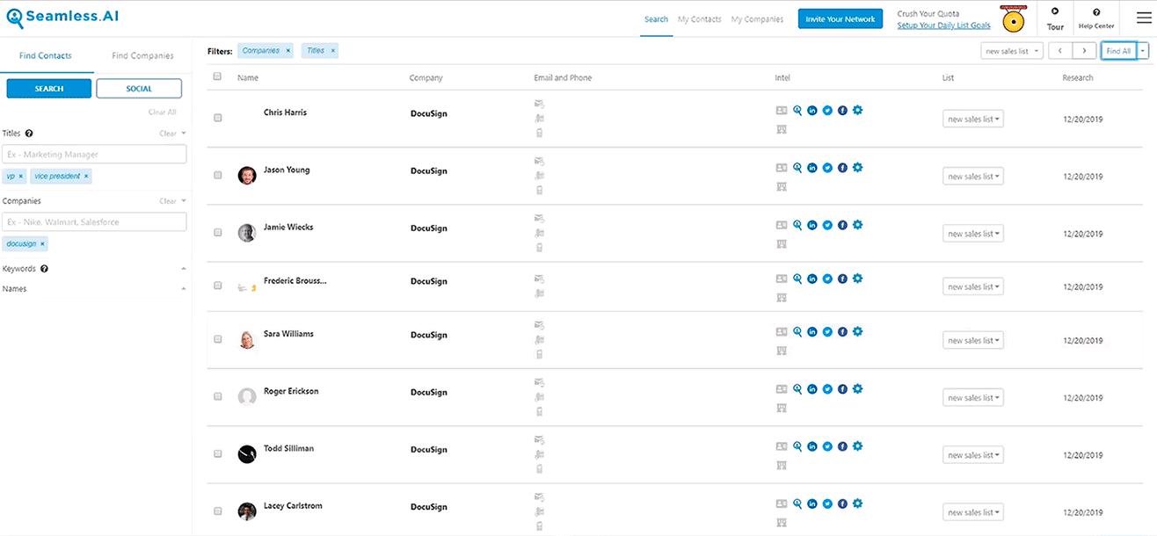Toggle the select-all checkbox in header
This screenshot has width=1157, height=536.
[217, 76]
